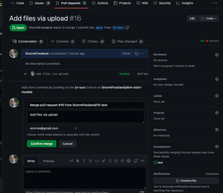The width and height of the screenshot is (223, 193).
Task: Open the Assignees settings gear
Action: click(217, 79)
